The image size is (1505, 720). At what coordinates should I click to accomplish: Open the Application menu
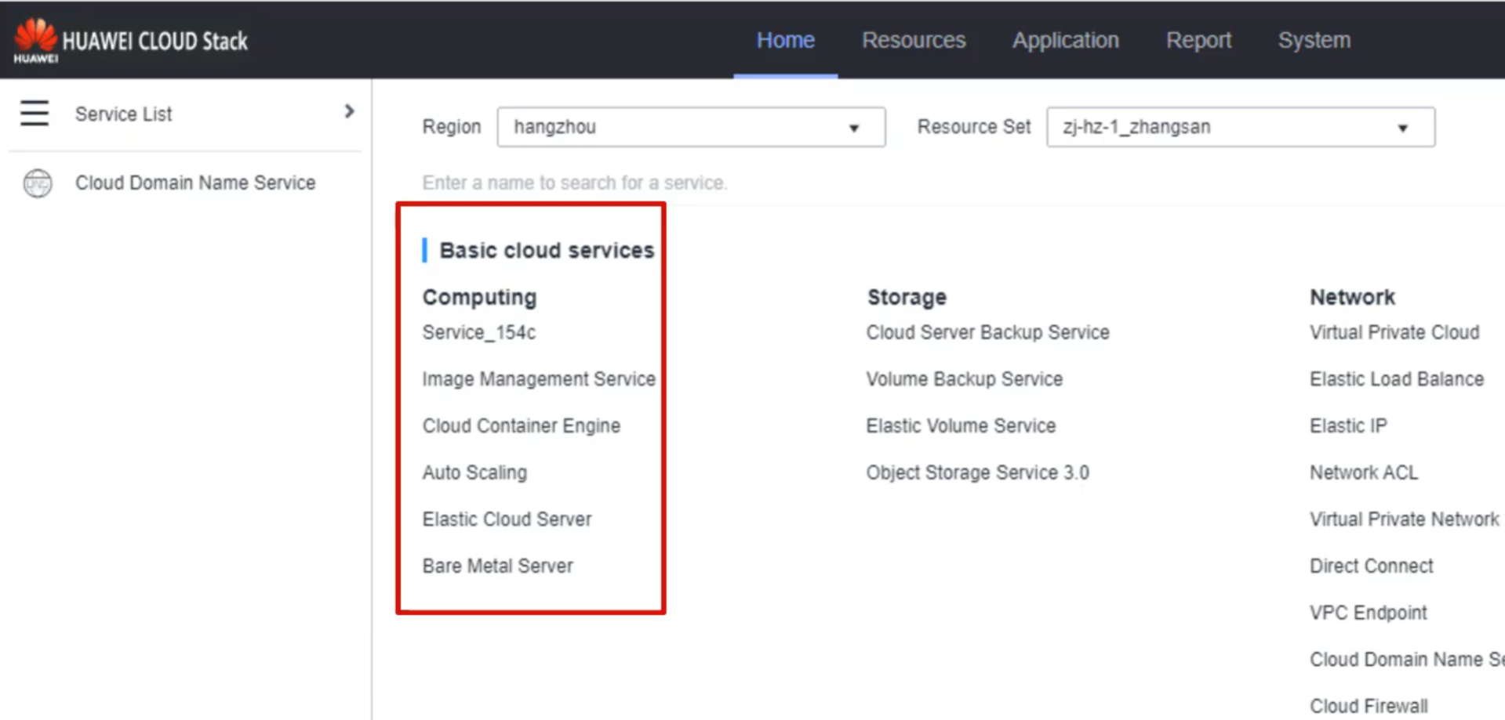pyautogui.click(x=1065, y=40)
